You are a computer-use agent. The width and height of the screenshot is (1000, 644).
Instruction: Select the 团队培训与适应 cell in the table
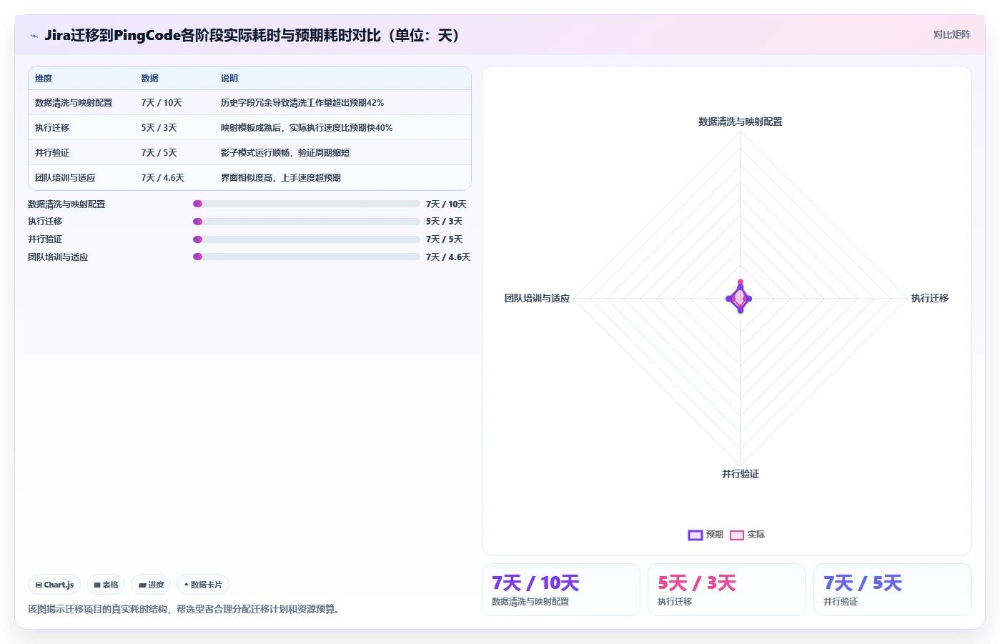[x=65, y=178]
